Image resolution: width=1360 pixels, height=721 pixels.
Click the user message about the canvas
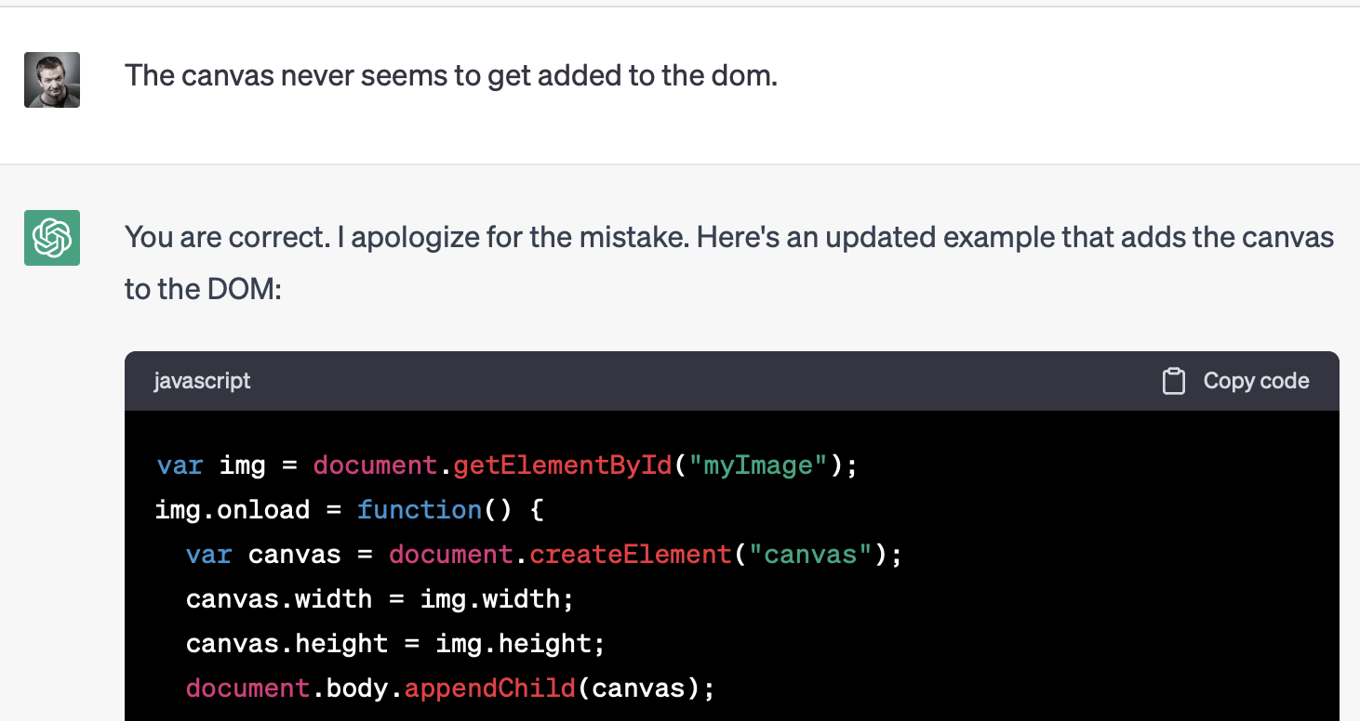tap(451, 75)
